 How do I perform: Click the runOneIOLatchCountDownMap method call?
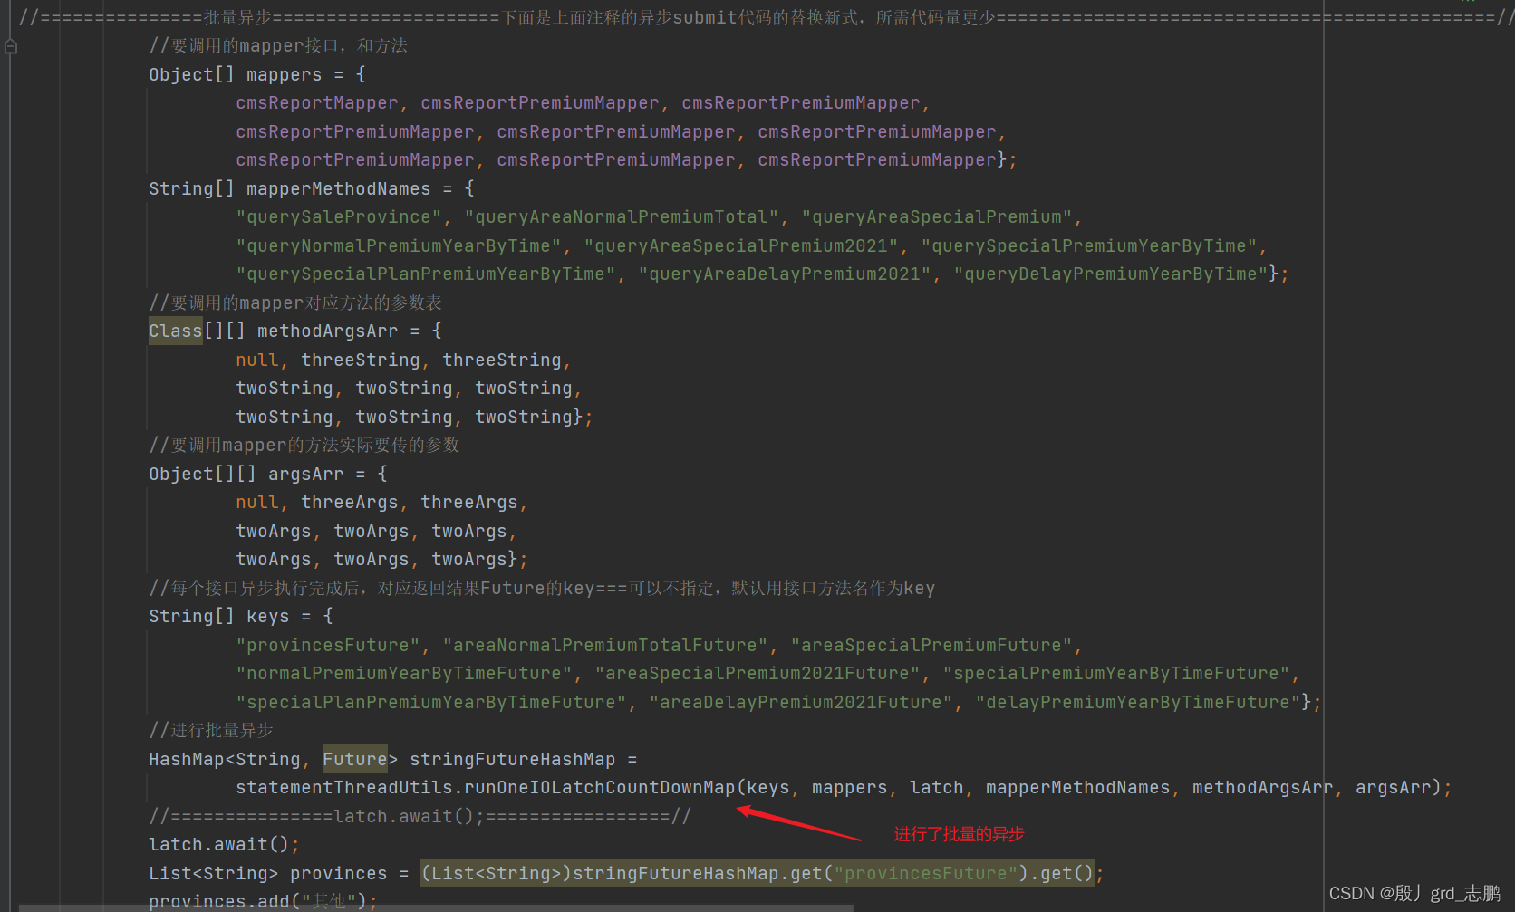tap(600, 787)
